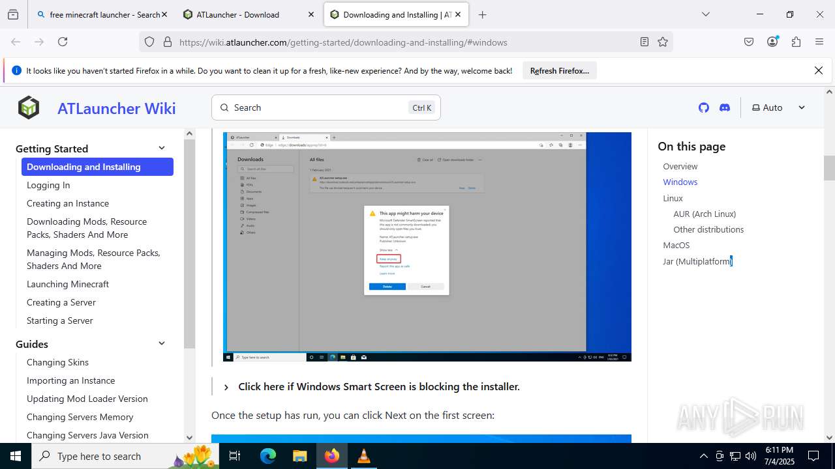
Task: Open VLC media player from taskbar
Action: pos(364,456)
